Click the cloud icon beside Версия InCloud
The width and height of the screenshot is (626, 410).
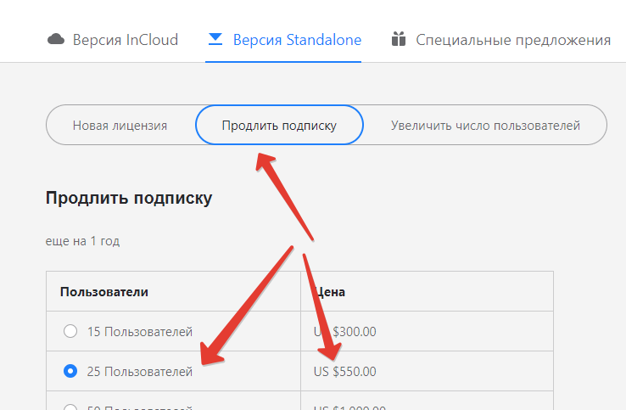pos(56,39)
